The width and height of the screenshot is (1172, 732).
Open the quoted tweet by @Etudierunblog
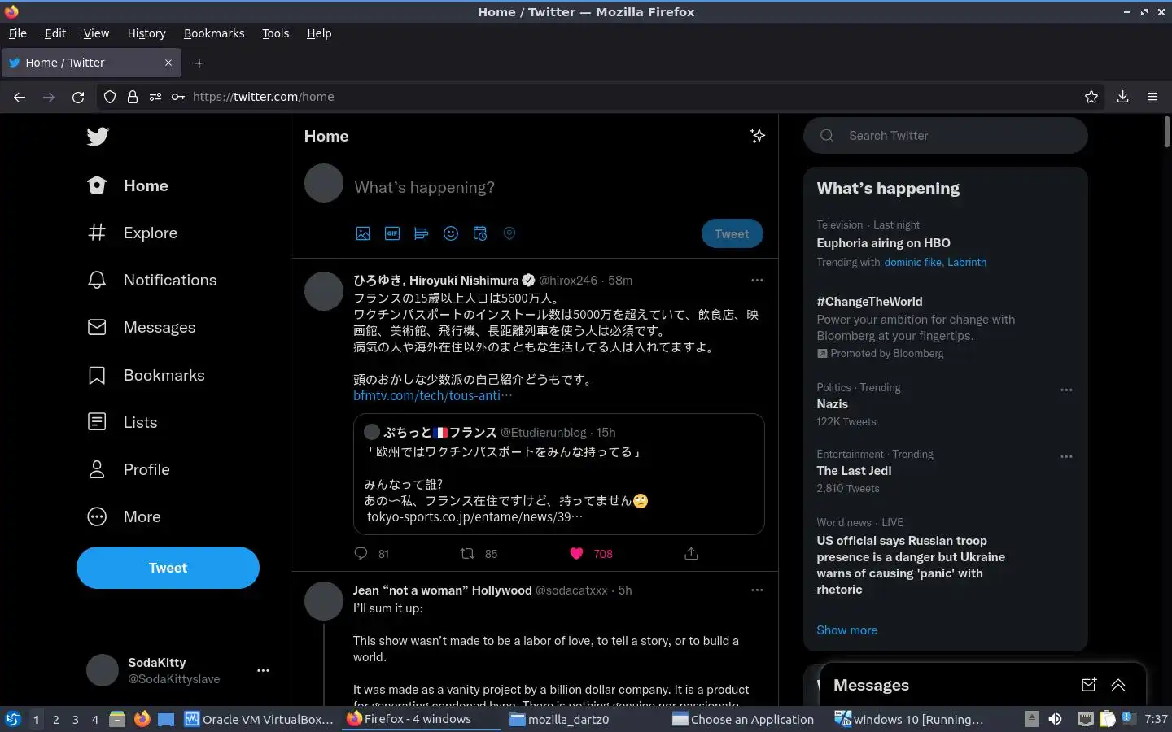click(559, 474)
